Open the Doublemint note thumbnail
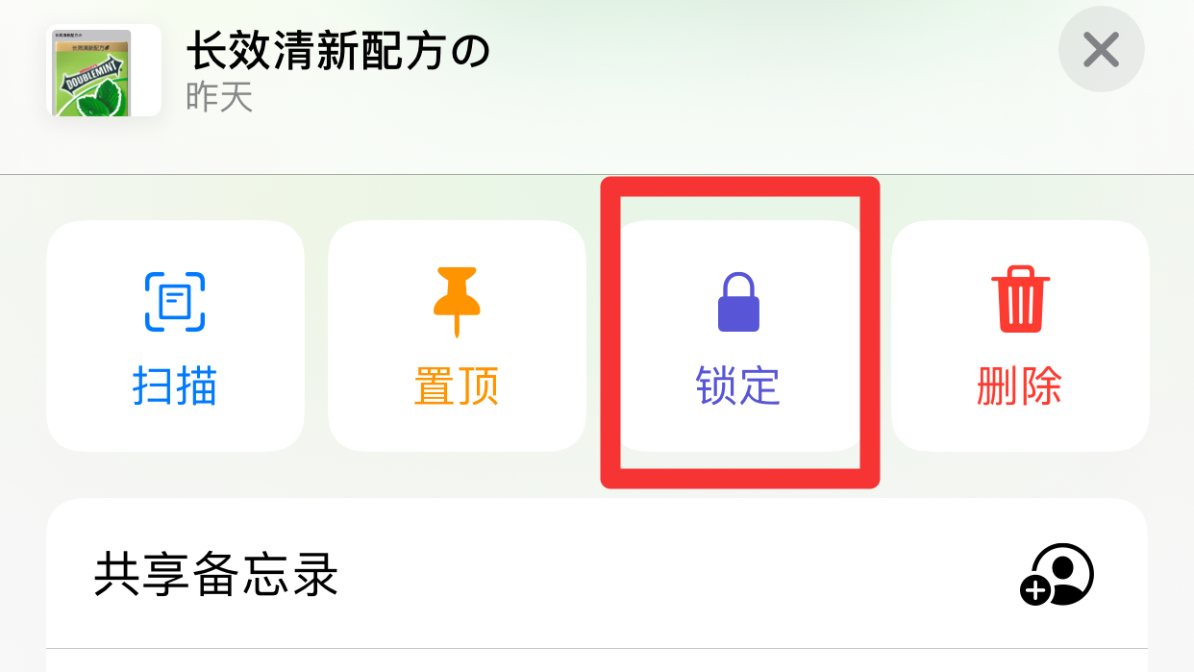The image size is (1194, 672). pos(104,70)
